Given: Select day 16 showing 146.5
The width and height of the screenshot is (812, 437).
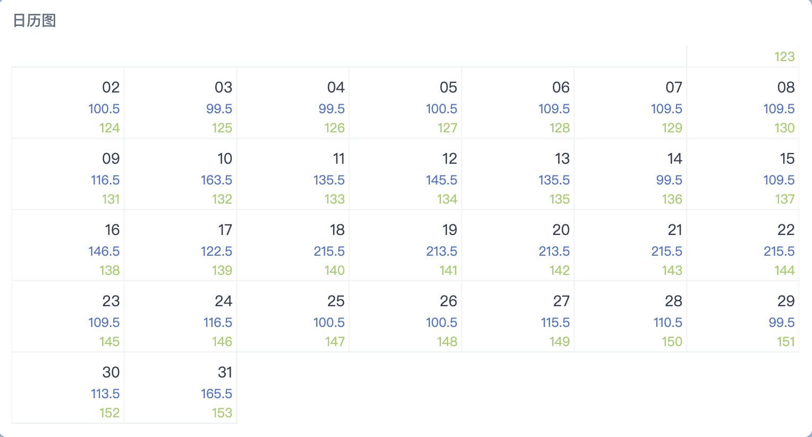Looking at the screenshot, I should pyautogui.click(x=68, y=245).
